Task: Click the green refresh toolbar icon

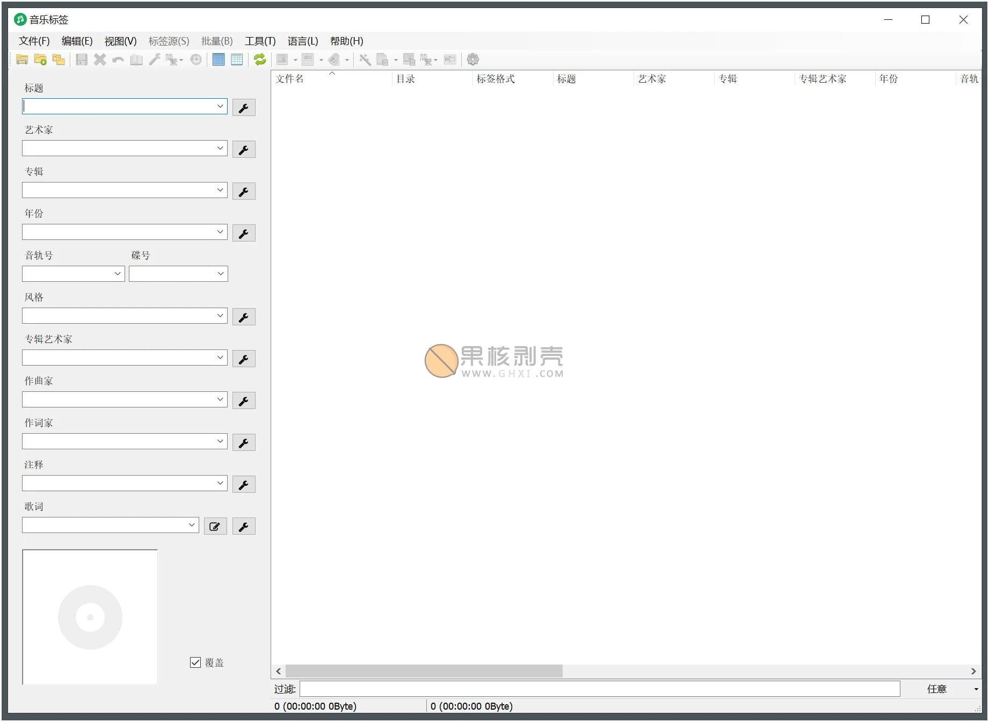Action: point(259,59)
